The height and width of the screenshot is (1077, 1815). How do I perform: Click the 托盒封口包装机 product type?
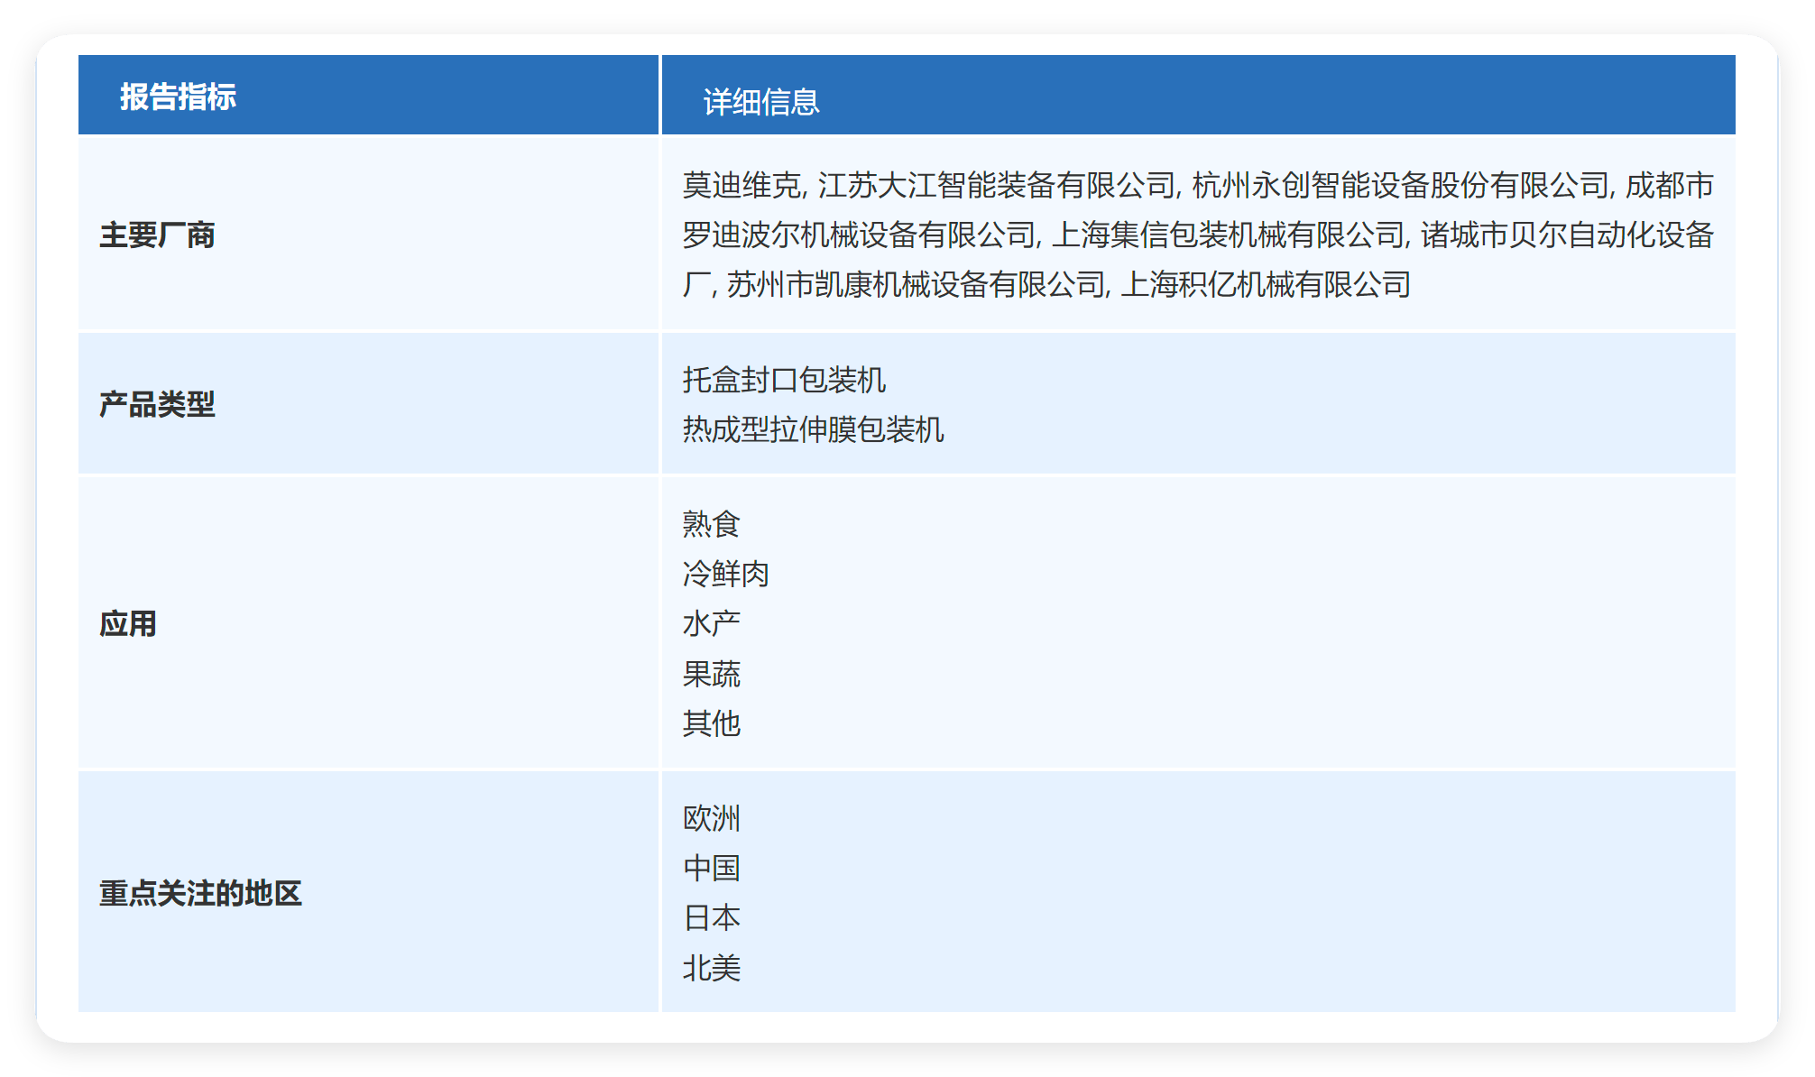pyautogui.click(x=784, y=380)
